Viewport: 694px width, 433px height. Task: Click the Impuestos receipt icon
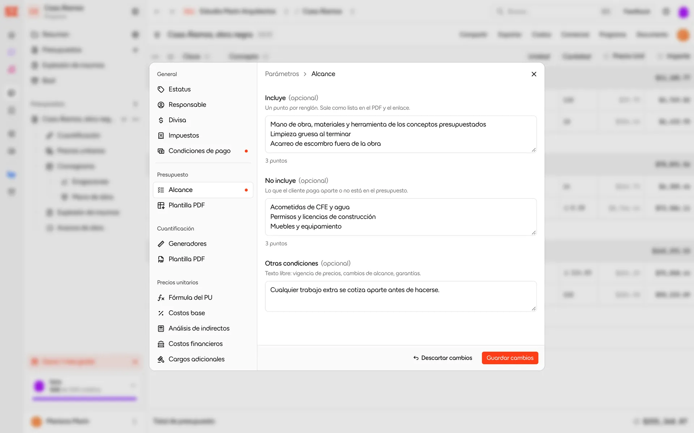pos(161,136)
